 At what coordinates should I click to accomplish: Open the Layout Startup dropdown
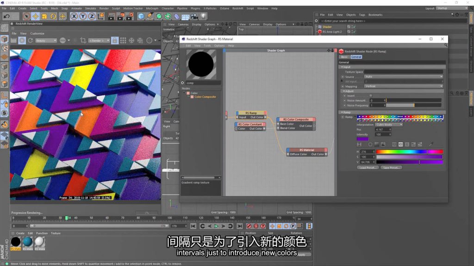click(x=452, y=8)
